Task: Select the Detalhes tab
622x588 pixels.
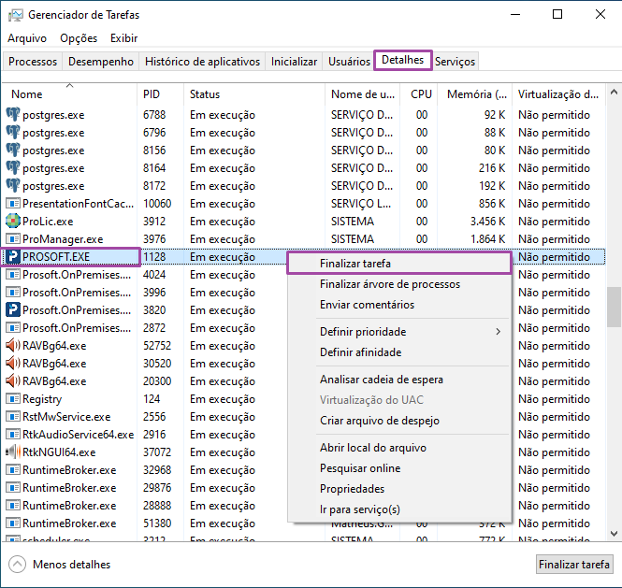Action: click(402, 60)
